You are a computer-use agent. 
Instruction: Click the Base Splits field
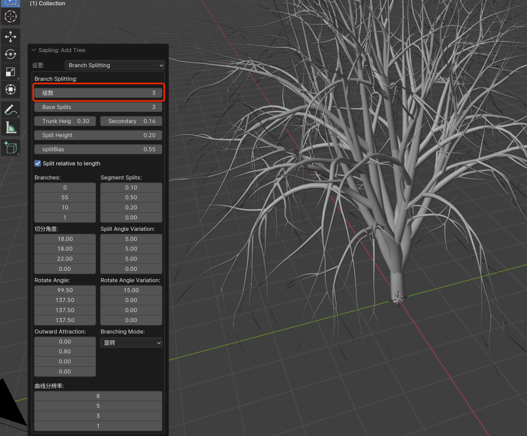98,107
